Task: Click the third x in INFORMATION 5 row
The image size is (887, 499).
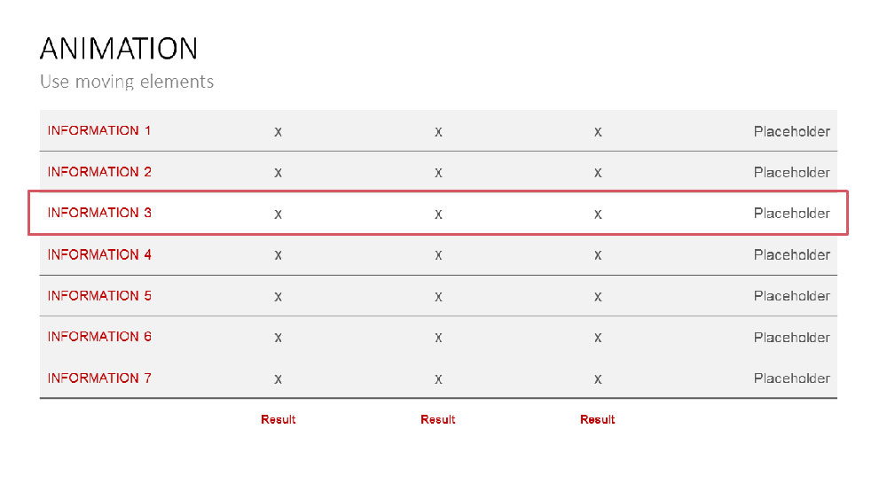Action: pos(598,297)
